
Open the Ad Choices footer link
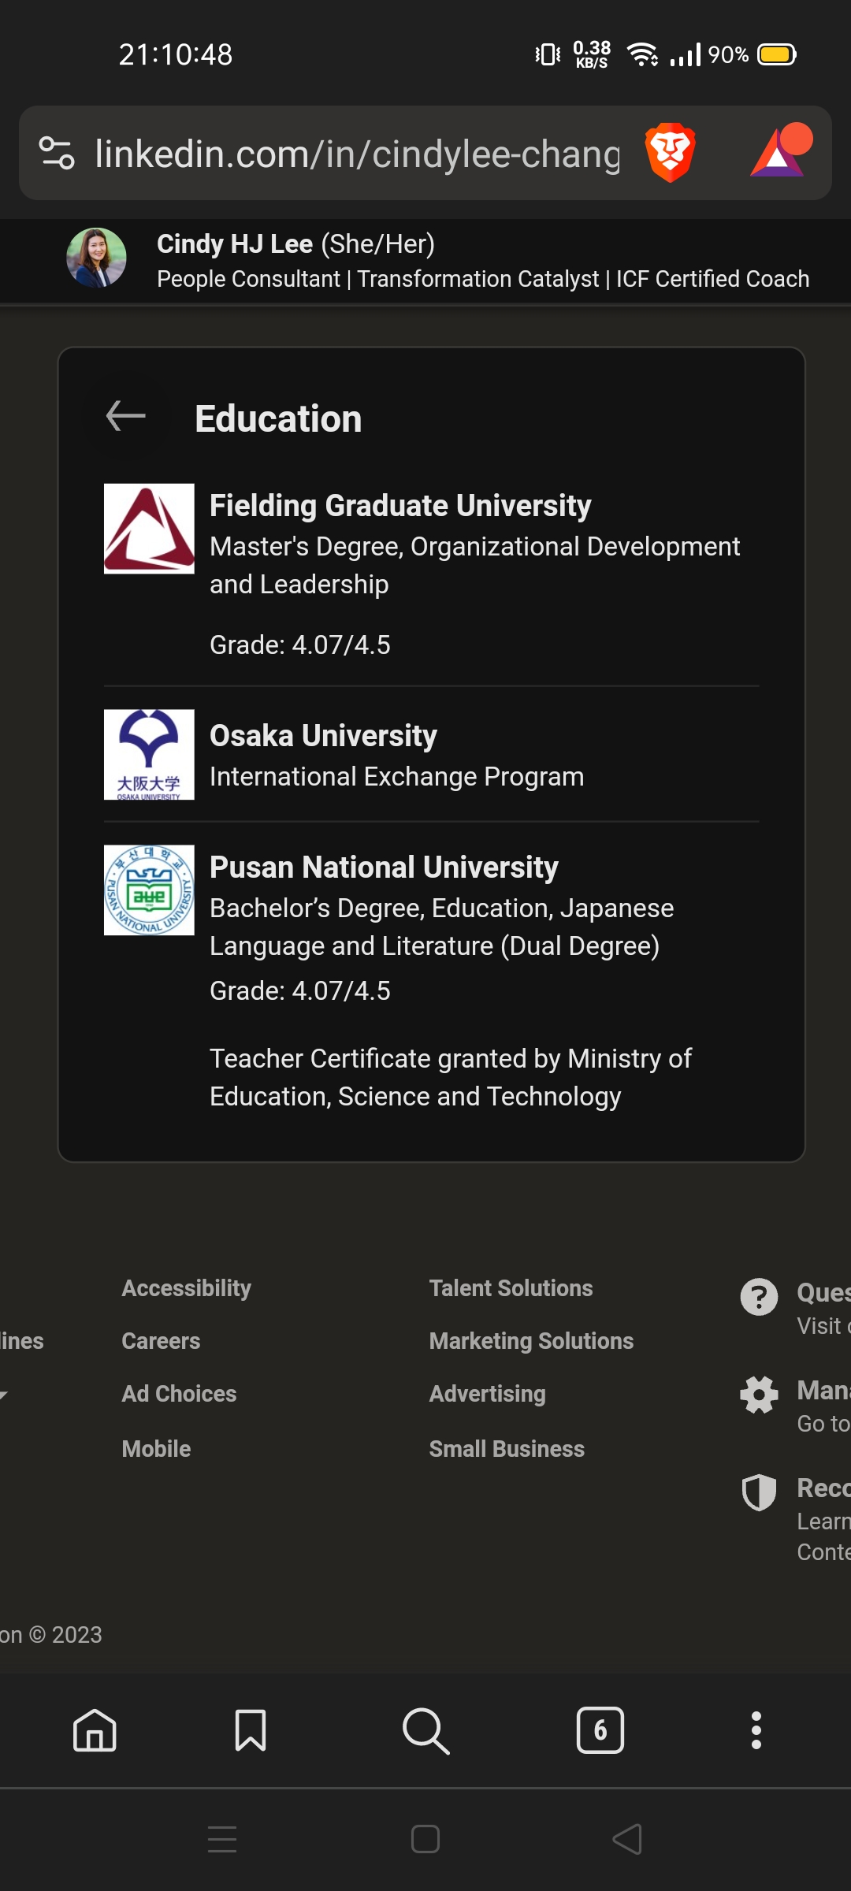pyautogui.click(x=179, y=1394)
